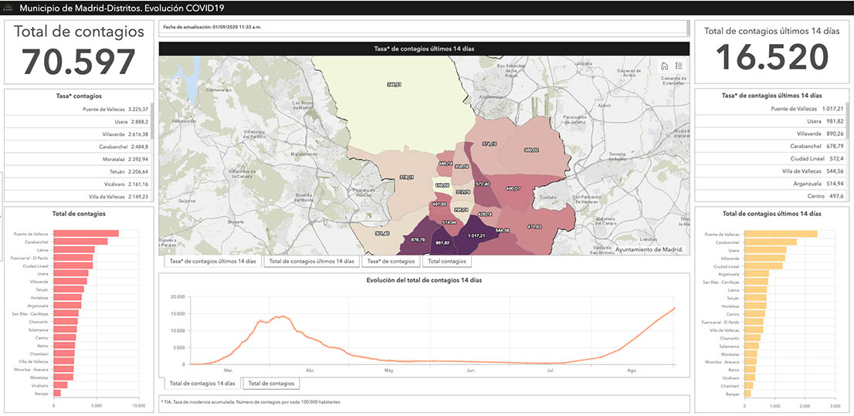Open the 'Total contagios' map tab

(447, 262)
